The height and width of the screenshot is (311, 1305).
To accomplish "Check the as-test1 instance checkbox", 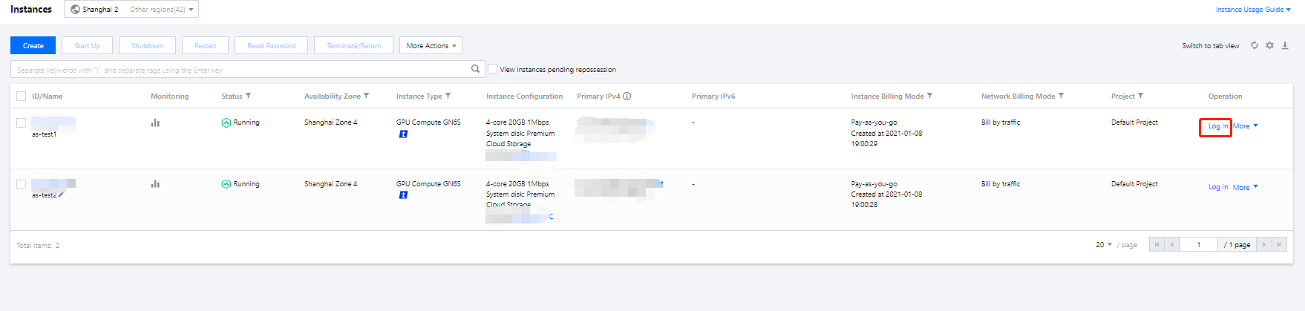I will coord(21,123).
